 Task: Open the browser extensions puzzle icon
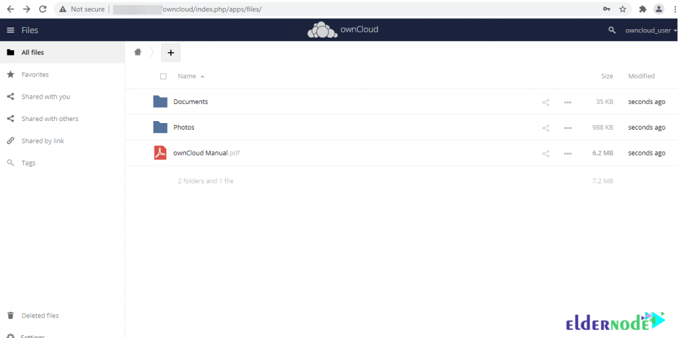click(642, 9)
